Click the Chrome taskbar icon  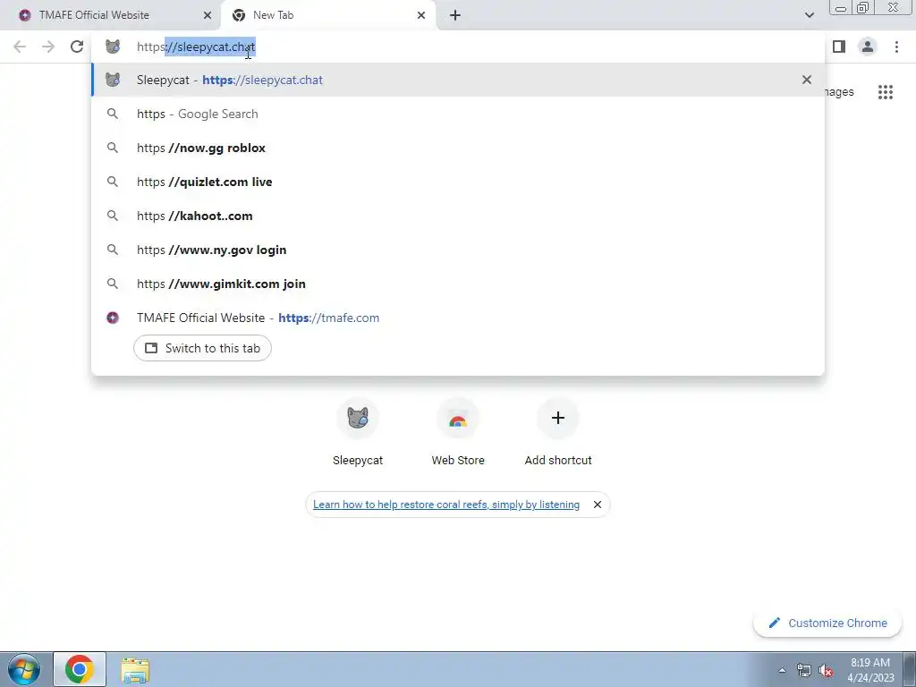tap(80, 669)
